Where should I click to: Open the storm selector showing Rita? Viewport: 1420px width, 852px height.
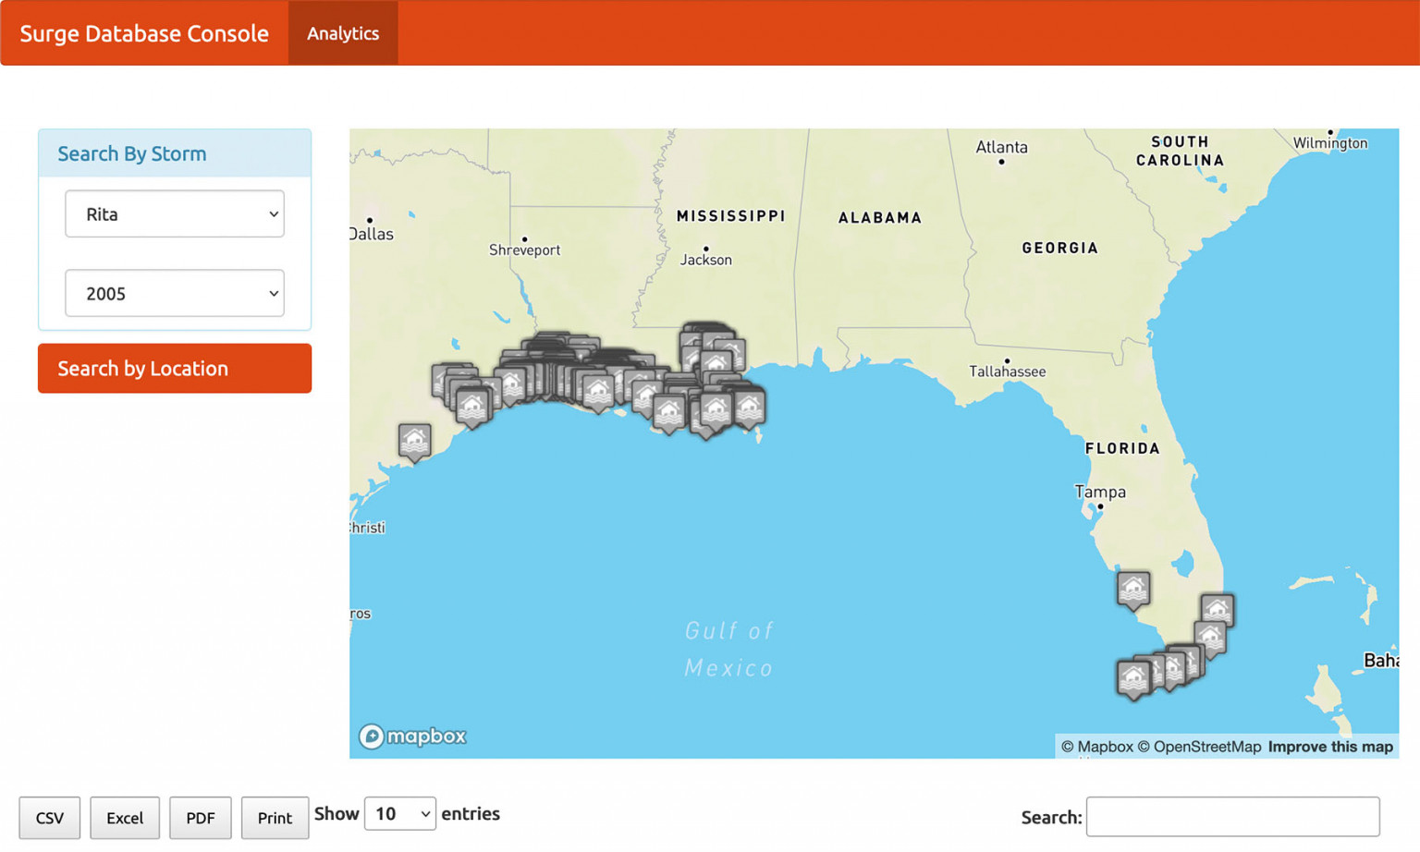[x=174, y=213]
